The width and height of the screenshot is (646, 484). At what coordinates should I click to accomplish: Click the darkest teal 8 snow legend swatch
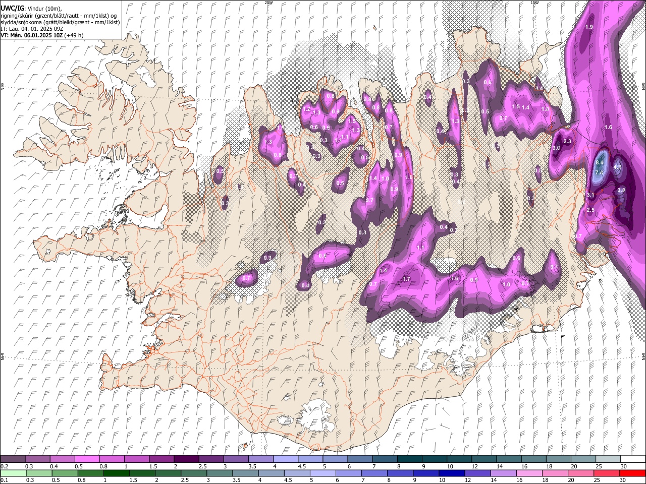click(x=410, y=459)
